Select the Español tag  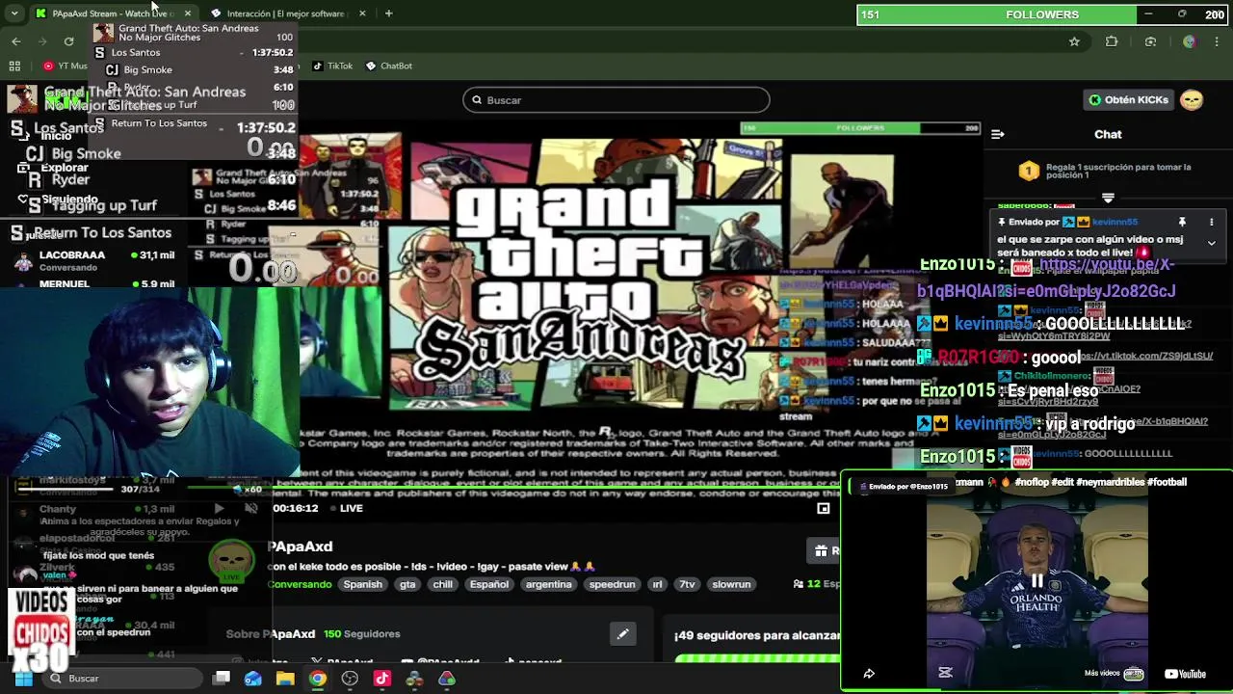488,584
